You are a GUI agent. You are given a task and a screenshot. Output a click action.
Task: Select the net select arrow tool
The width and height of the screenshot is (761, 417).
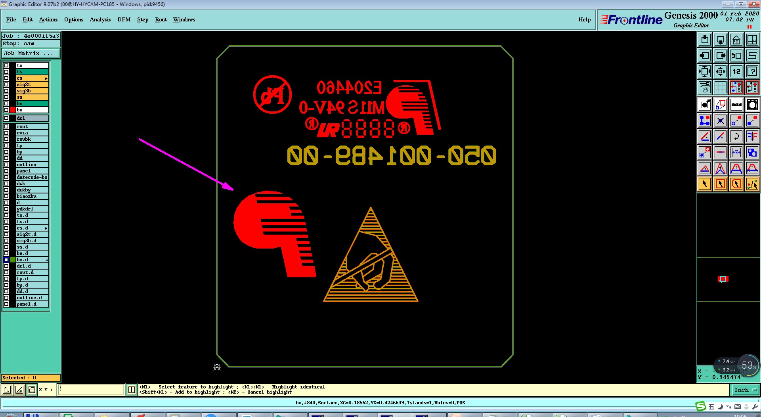[x=752, y=184]
